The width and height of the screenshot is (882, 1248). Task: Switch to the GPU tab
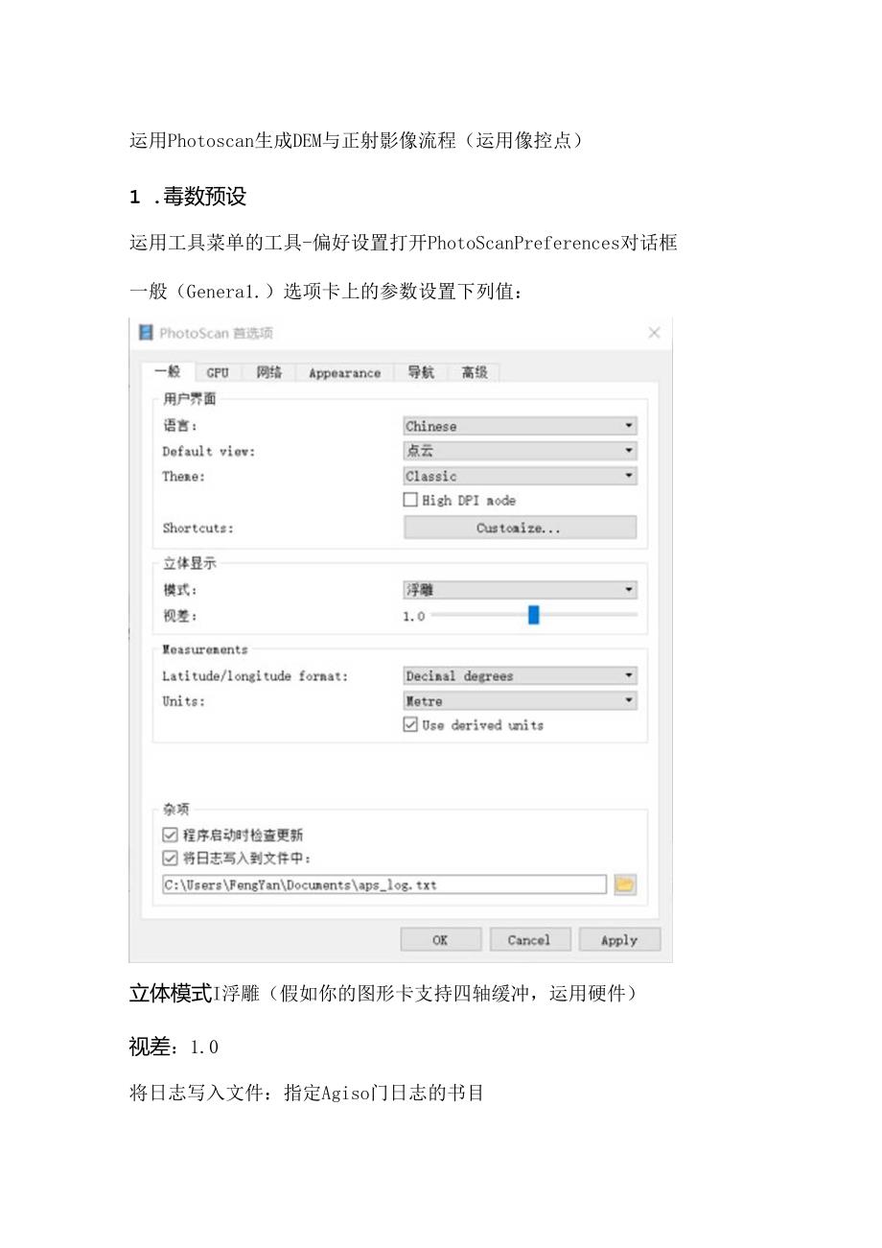[x=217, y=372]
